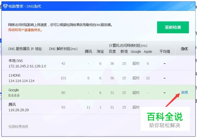Click the 电脑管家 shield logo icon
Screen dimensions: 197x138
tap(5, 6)
